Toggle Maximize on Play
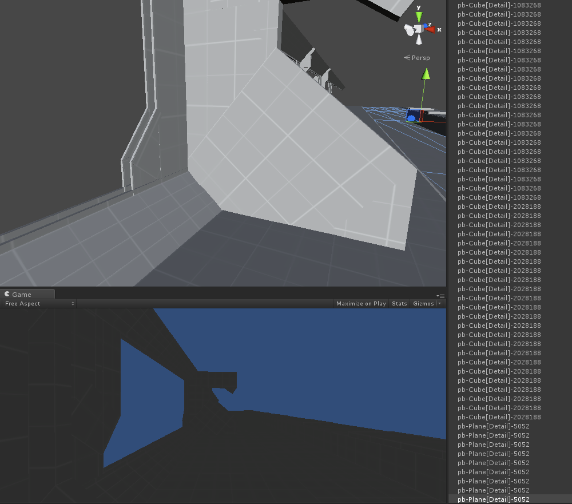Screen dimensions: 572x504 pyautogui.click(x=361, y=304)
